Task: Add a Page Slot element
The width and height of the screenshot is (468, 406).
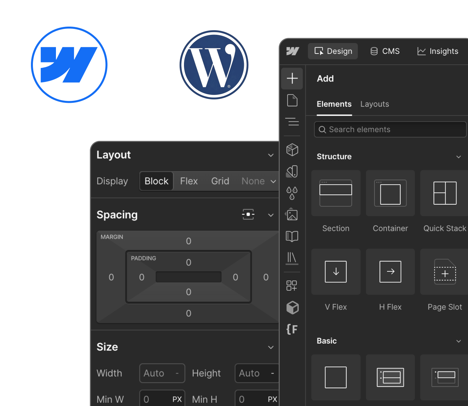Action: point(444,272)
